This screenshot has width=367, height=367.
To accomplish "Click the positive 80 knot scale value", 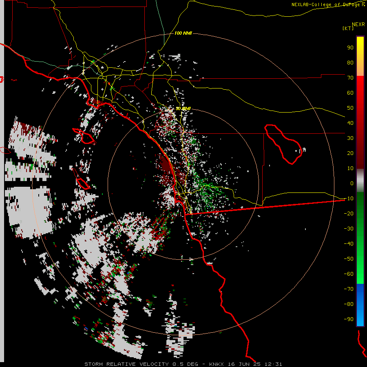I will tap(350, 62).
